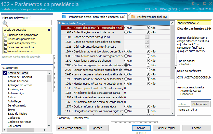Click the Fechar button
Viewport: 213px width, 134px height.
click(x=196, y=128)
